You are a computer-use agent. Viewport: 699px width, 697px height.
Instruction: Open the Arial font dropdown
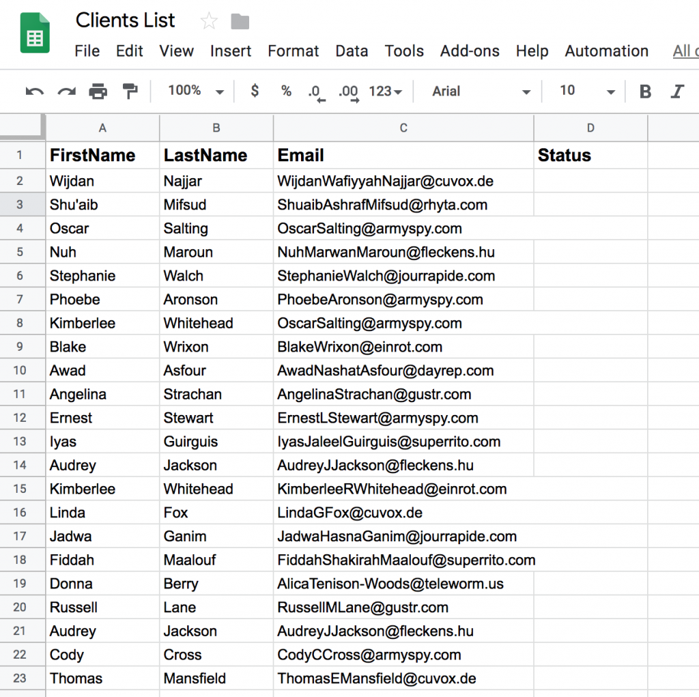click(481, 91)
